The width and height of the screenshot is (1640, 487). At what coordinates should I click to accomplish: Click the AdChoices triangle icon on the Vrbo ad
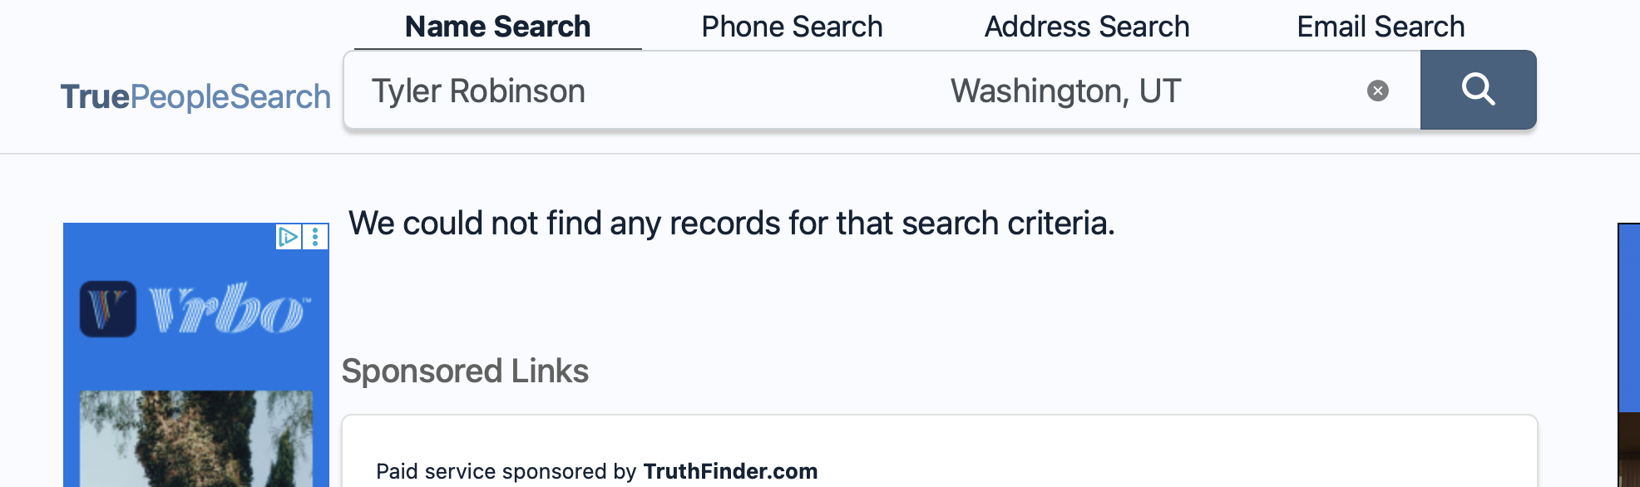(288, 237)
